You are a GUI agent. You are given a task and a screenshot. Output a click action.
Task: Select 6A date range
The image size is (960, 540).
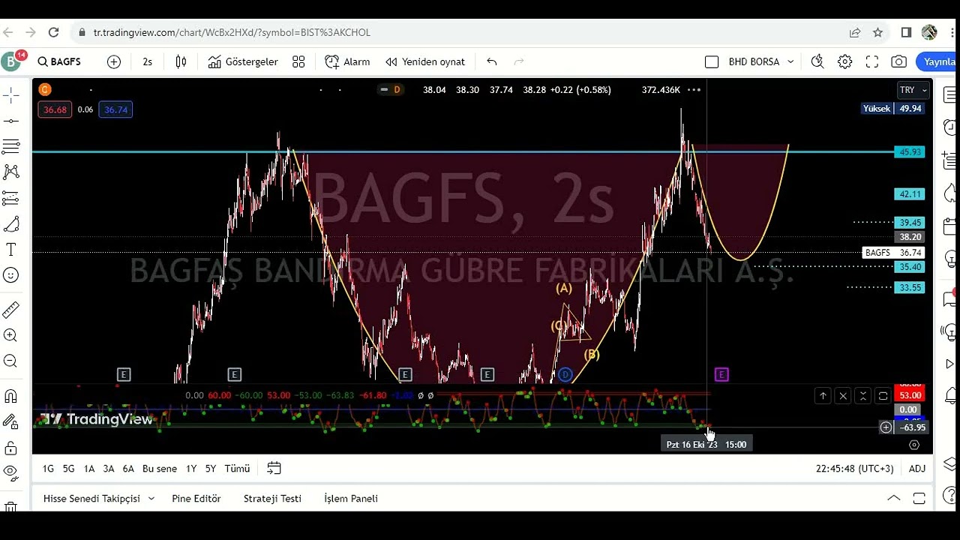[128, 468]
